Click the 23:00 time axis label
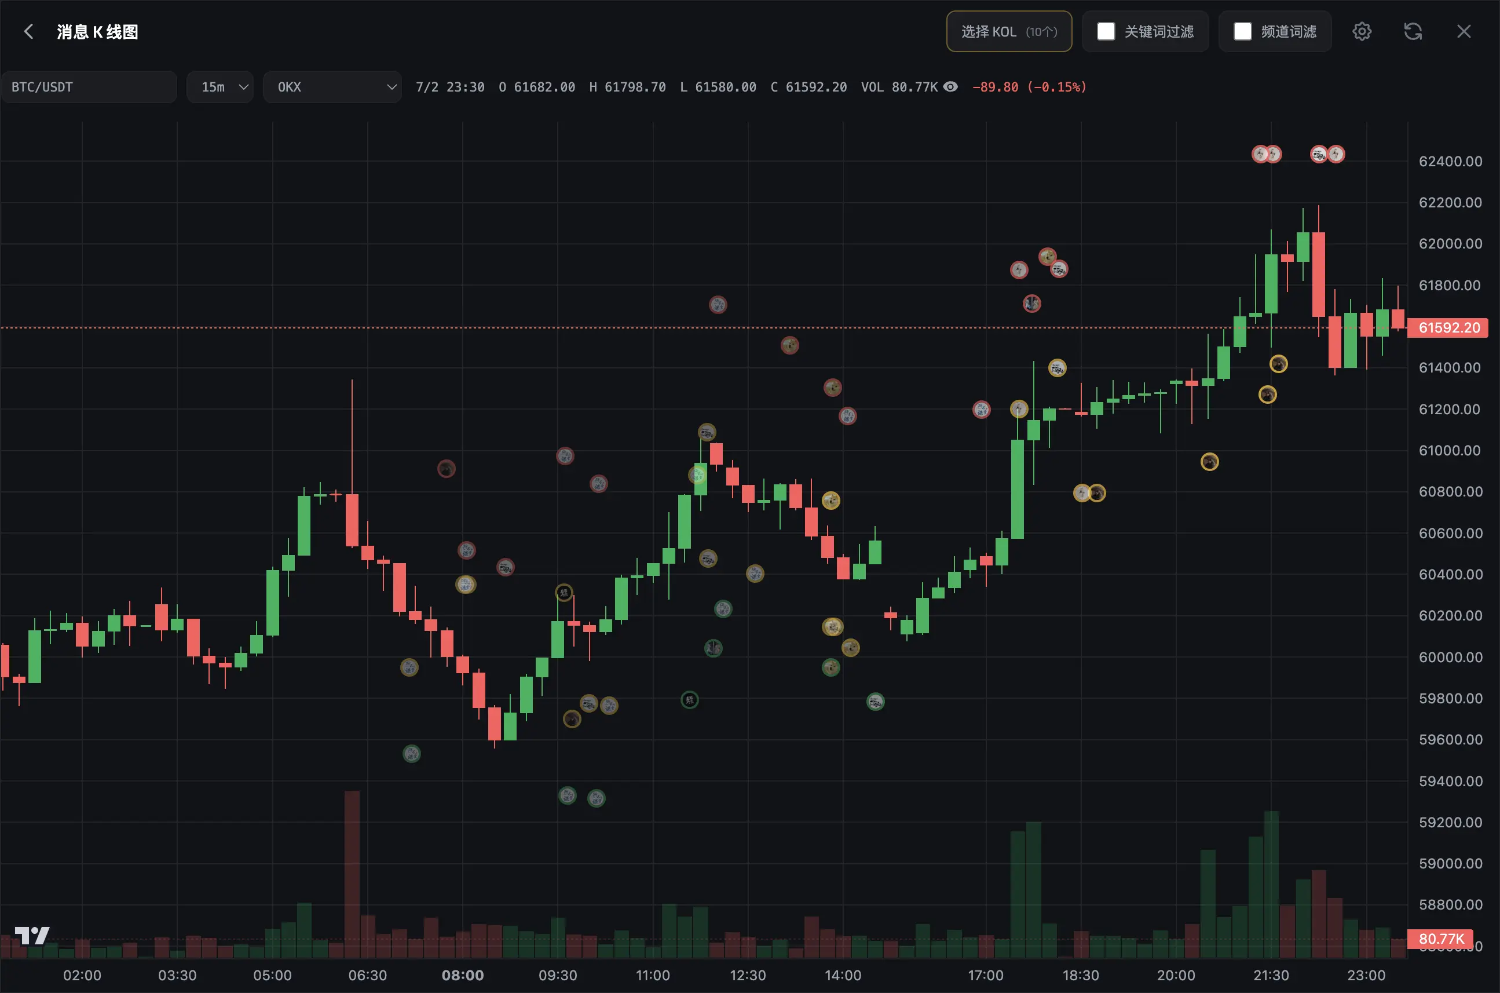 pyautogui.click(x=1366, y=975)
